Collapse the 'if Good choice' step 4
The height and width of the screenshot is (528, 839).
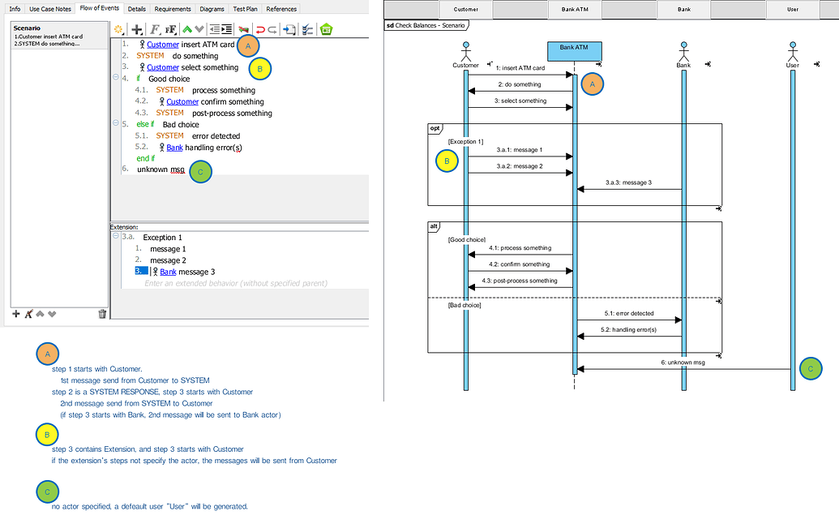tap(116, 79)
